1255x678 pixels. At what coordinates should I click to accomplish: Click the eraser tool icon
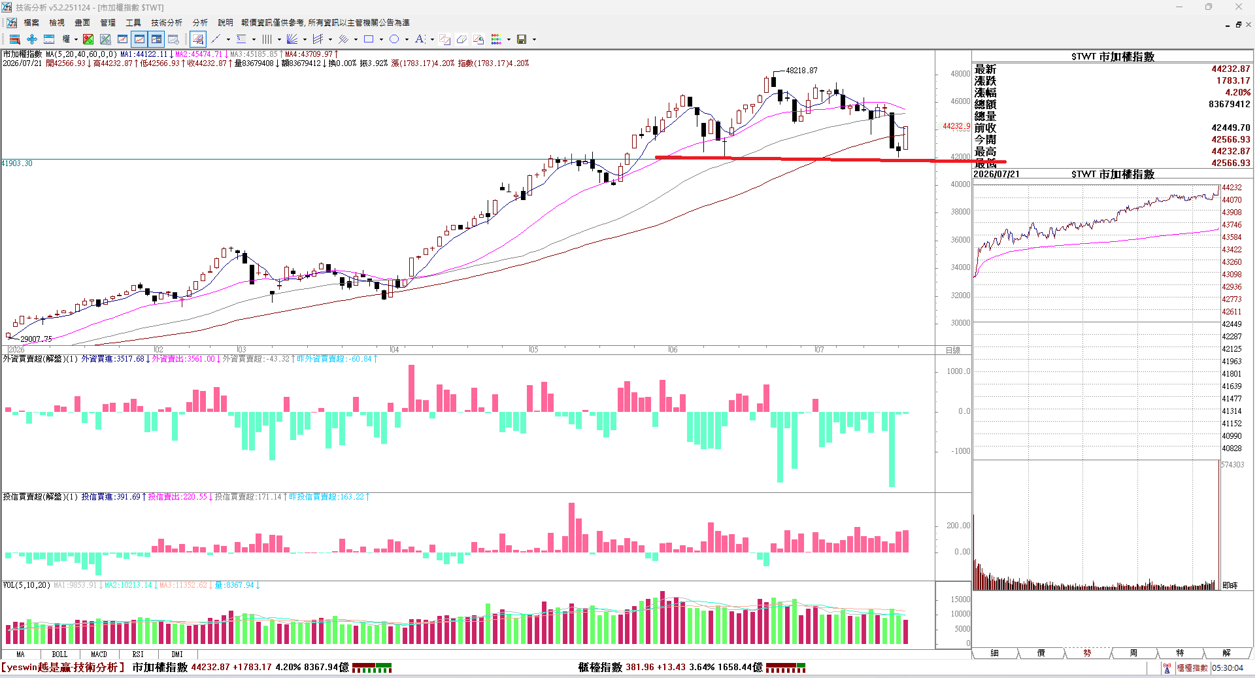point(461,39)
